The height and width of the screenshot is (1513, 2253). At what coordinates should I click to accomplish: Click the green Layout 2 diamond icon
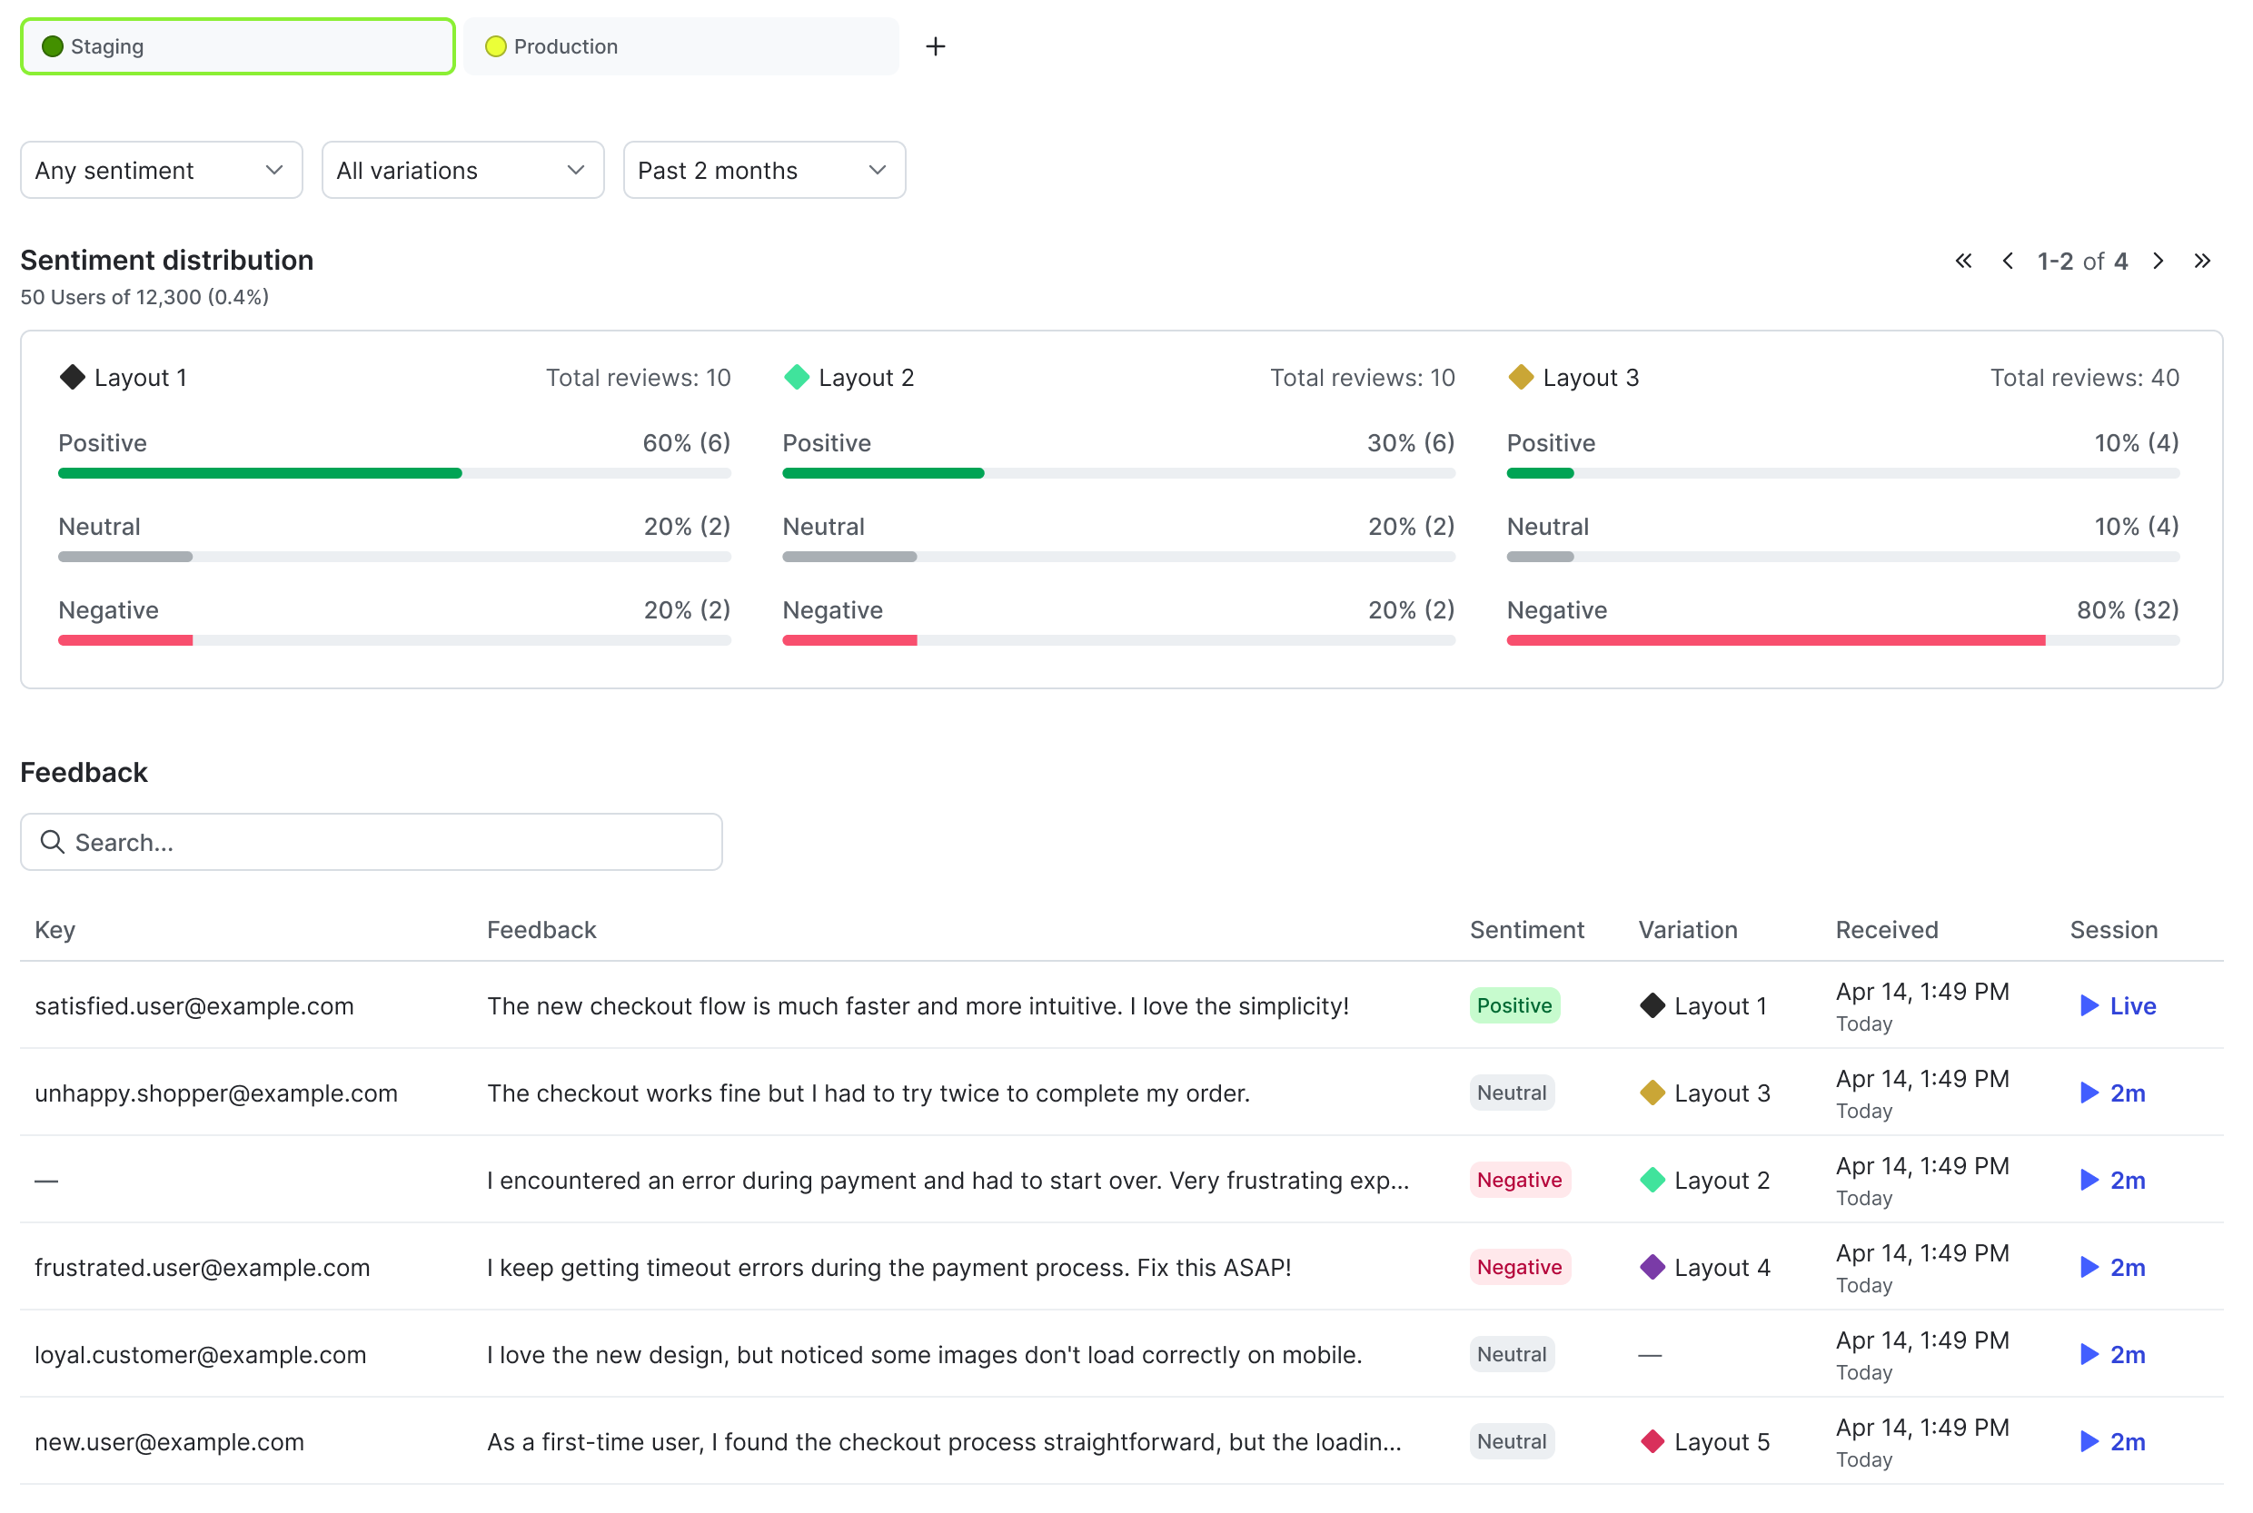tap(797, 377)
